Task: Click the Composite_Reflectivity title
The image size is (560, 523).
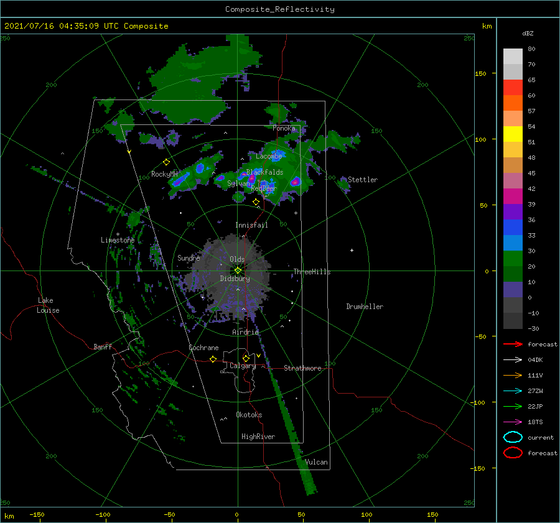Action: (280, 9)
